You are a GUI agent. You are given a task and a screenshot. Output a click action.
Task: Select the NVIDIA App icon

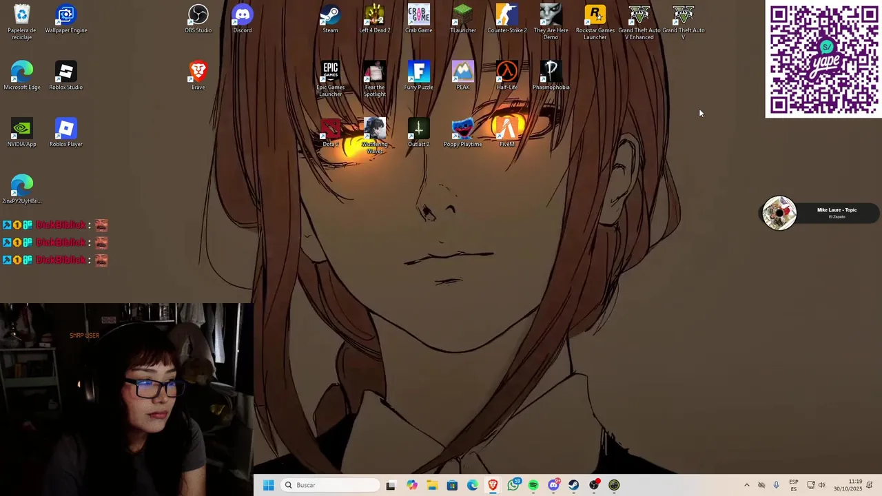(22, 133)
